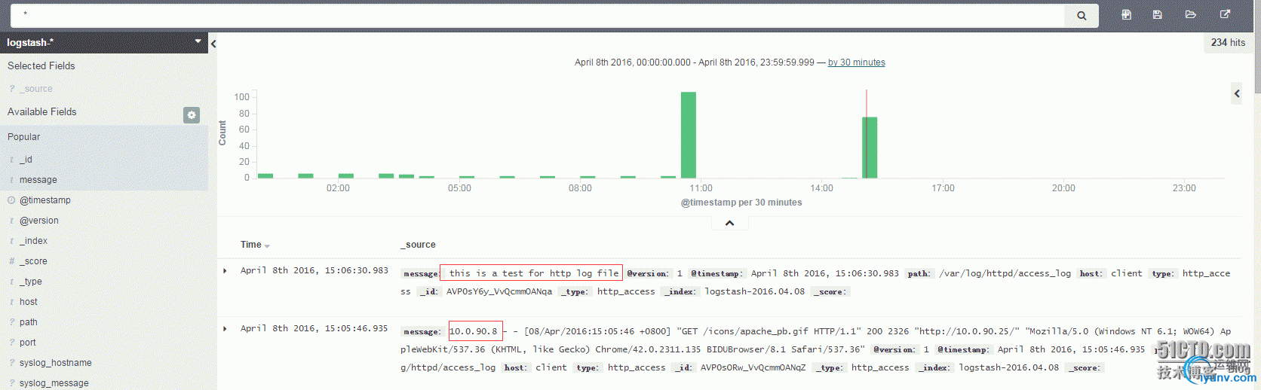Screen dimensions: 1261x390
Task: Click the small histogram bar near 02:00
Action: 346,176
